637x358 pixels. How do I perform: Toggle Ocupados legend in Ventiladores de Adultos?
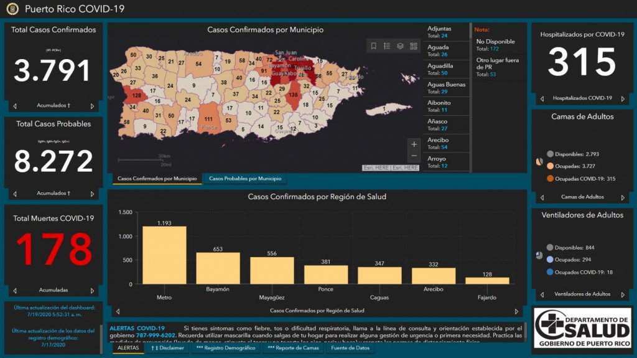550,260
